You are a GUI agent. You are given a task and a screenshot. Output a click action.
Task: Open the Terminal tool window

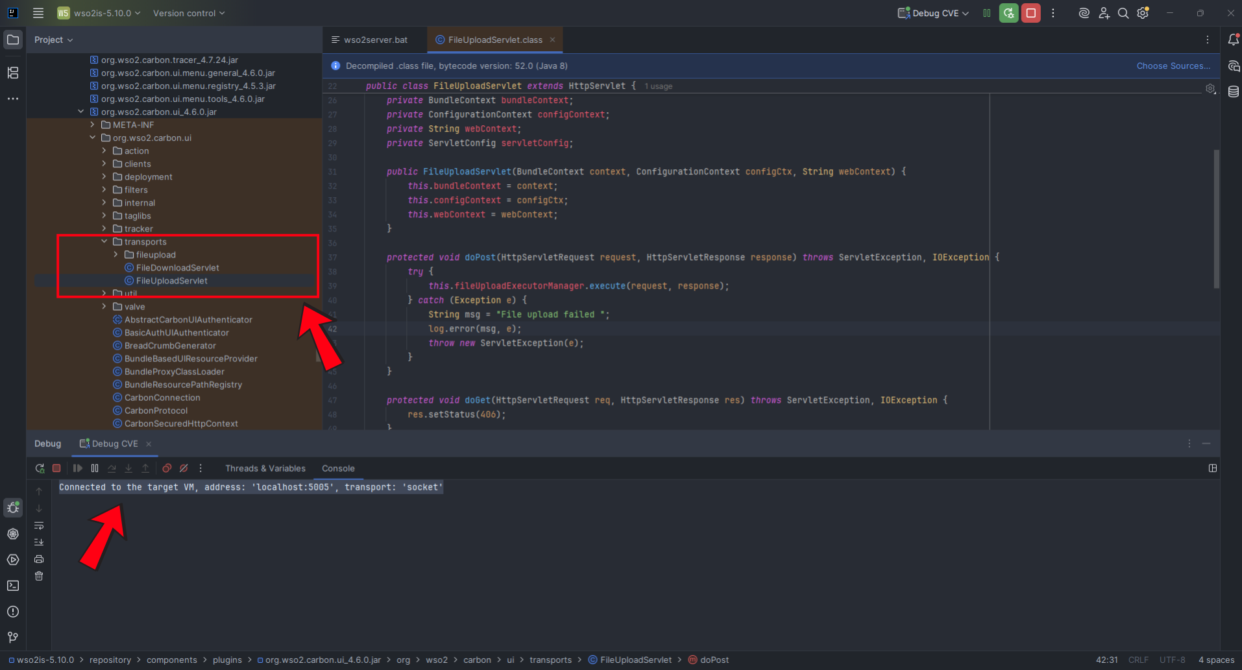13,586
